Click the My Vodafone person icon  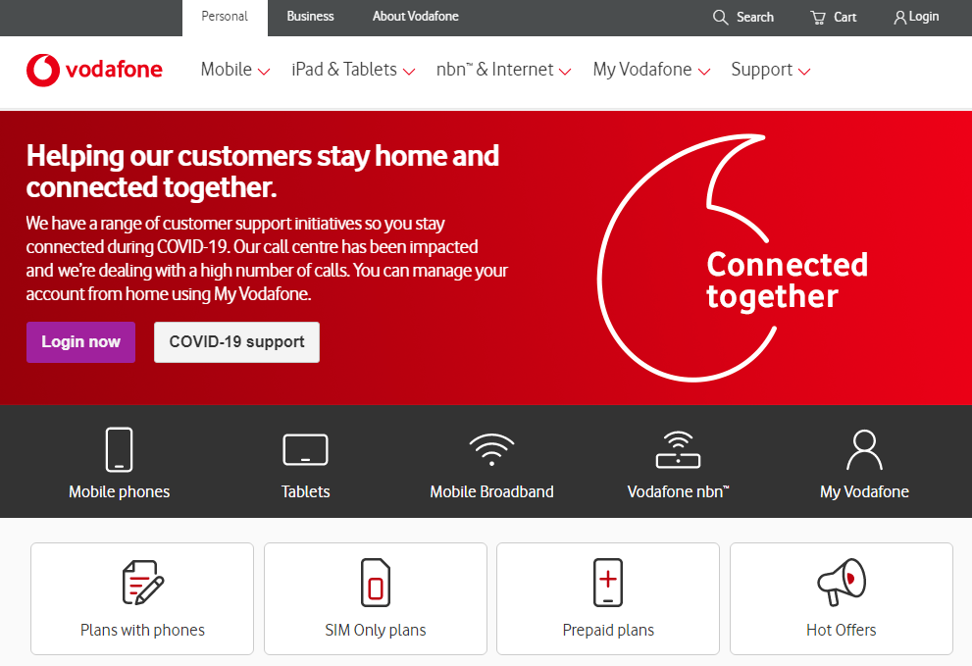[864, 449]
